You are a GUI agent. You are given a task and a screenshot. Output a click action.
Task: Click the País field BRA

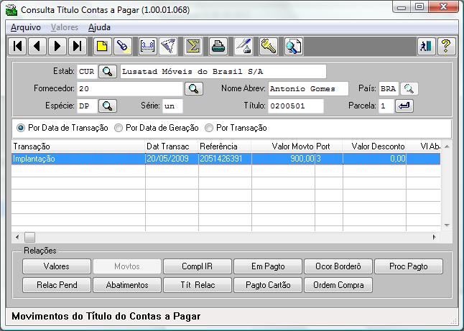(389, 89)
